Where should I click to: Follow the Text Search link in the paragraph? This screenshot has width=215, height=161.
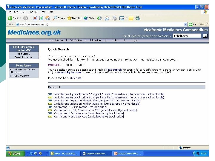(x=114, y=70)
